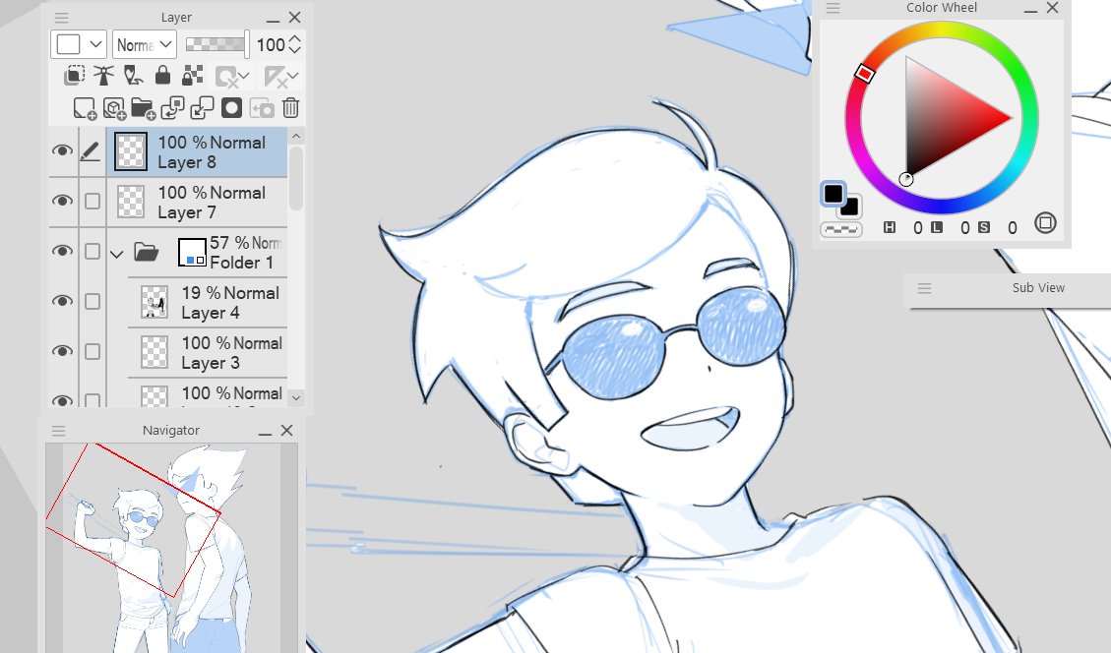Tick the checkbox beside Layer 4
Screen dimensions: 1111x653
93,302
